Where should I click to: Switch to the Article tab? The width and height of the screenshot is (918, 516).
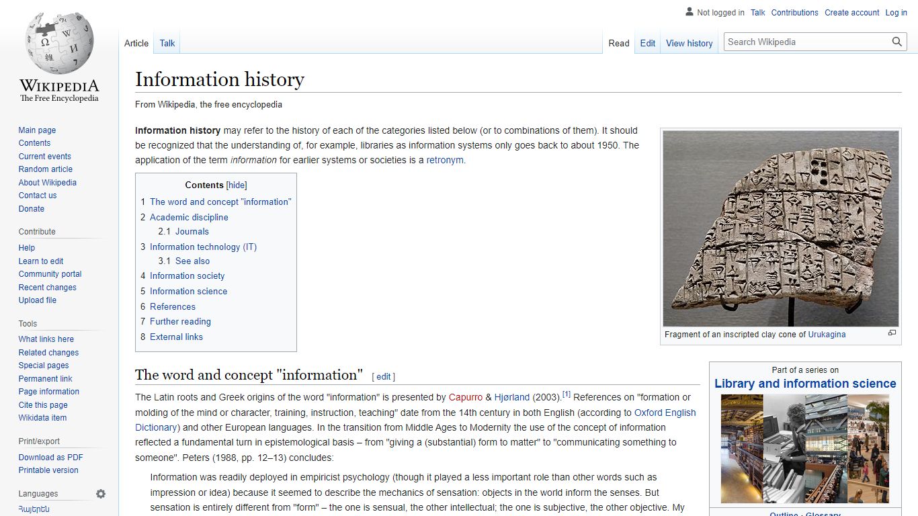coord(136,43)
